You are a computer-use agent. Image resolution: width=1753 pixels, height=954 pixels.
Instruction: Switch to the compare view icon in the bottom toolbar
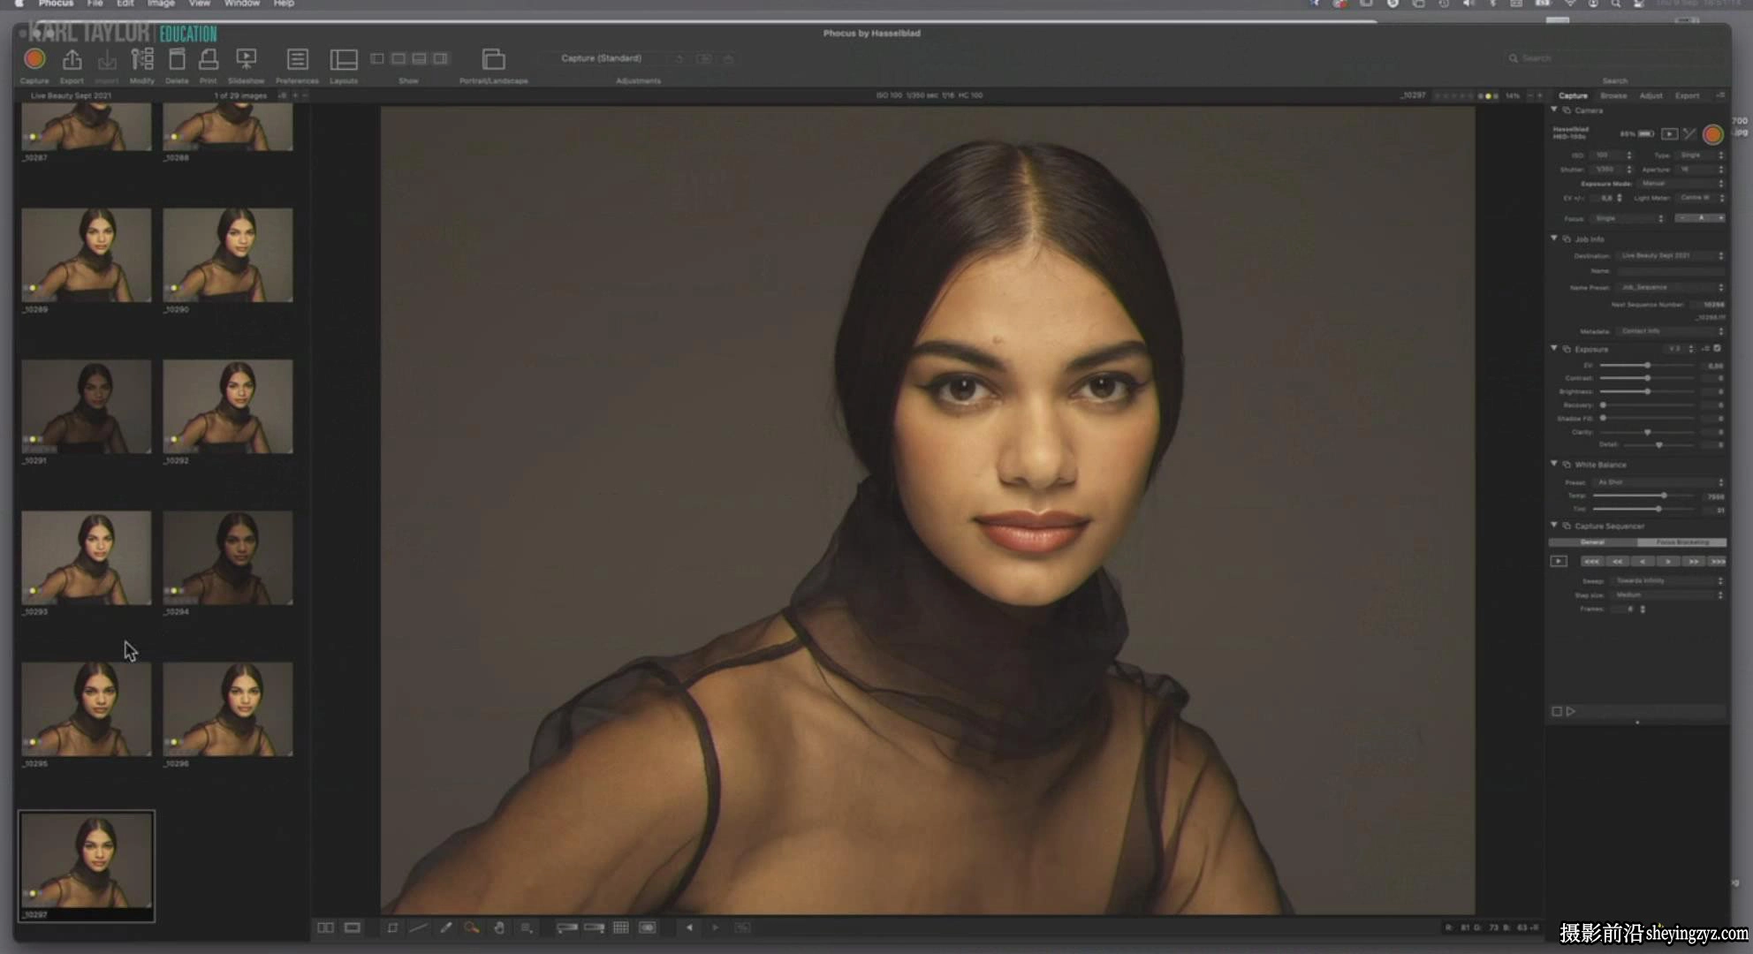point(325,927)
